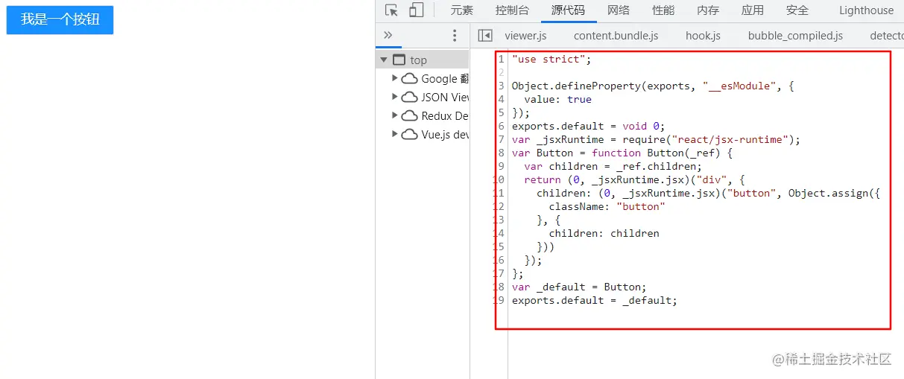Show more navigator tabs via double chevron

coord(388,35)
